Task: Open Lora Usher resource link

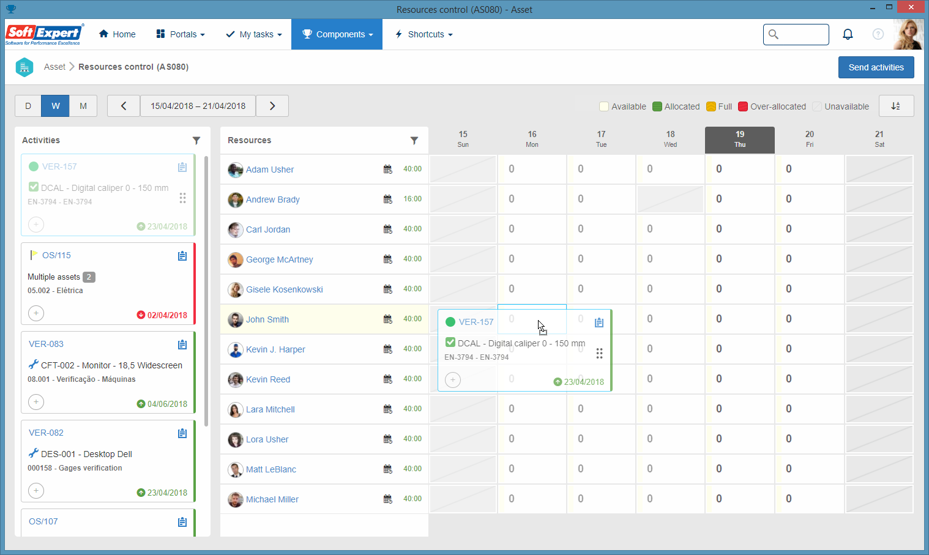Action: pyautogui.click(x=267, y=439)
